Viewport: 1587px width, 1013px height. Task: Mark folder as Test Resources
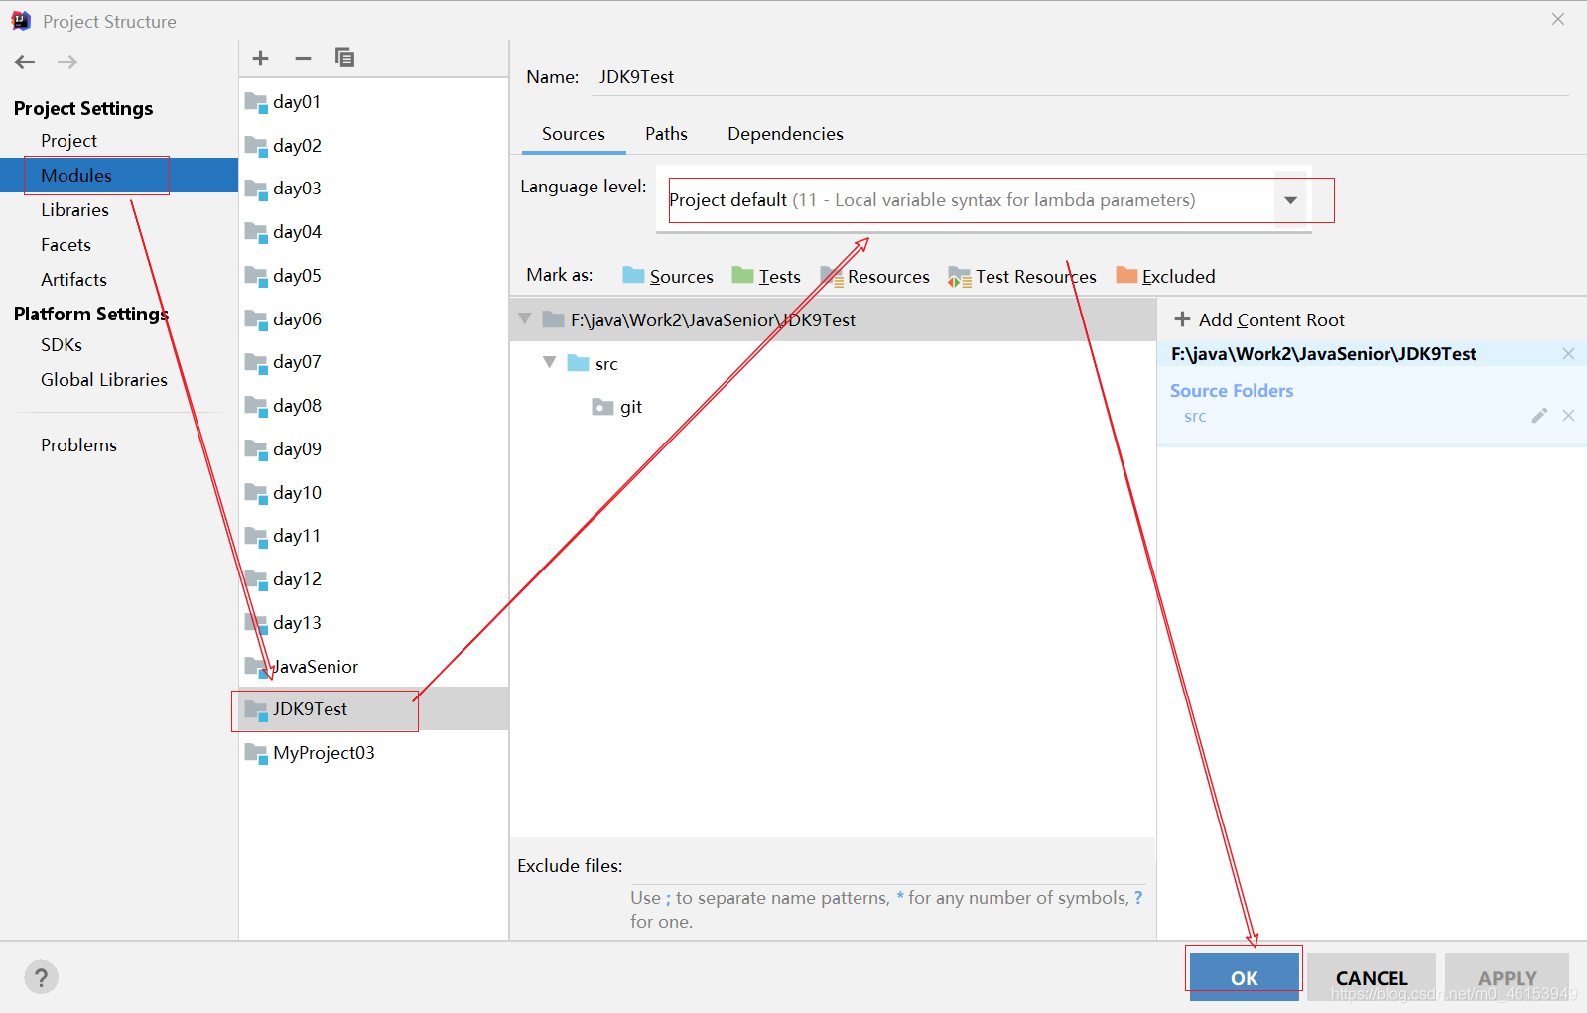pyautogui.click(x=1022, y=276)
